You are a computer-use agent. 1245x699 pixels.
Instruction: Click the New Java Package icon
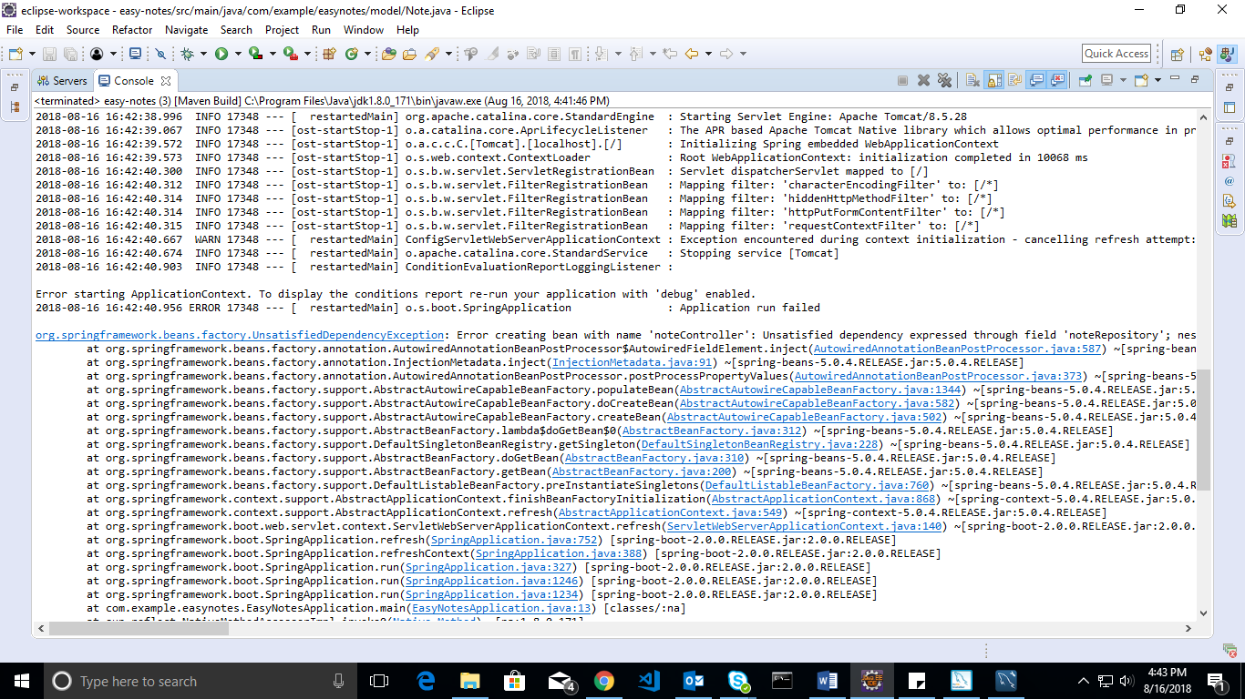point(329,54)
